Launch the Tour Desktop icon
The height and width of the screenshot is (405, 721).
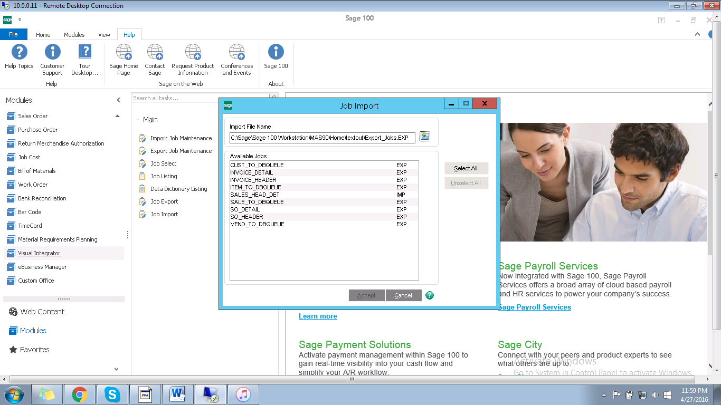tap(84, 52)
